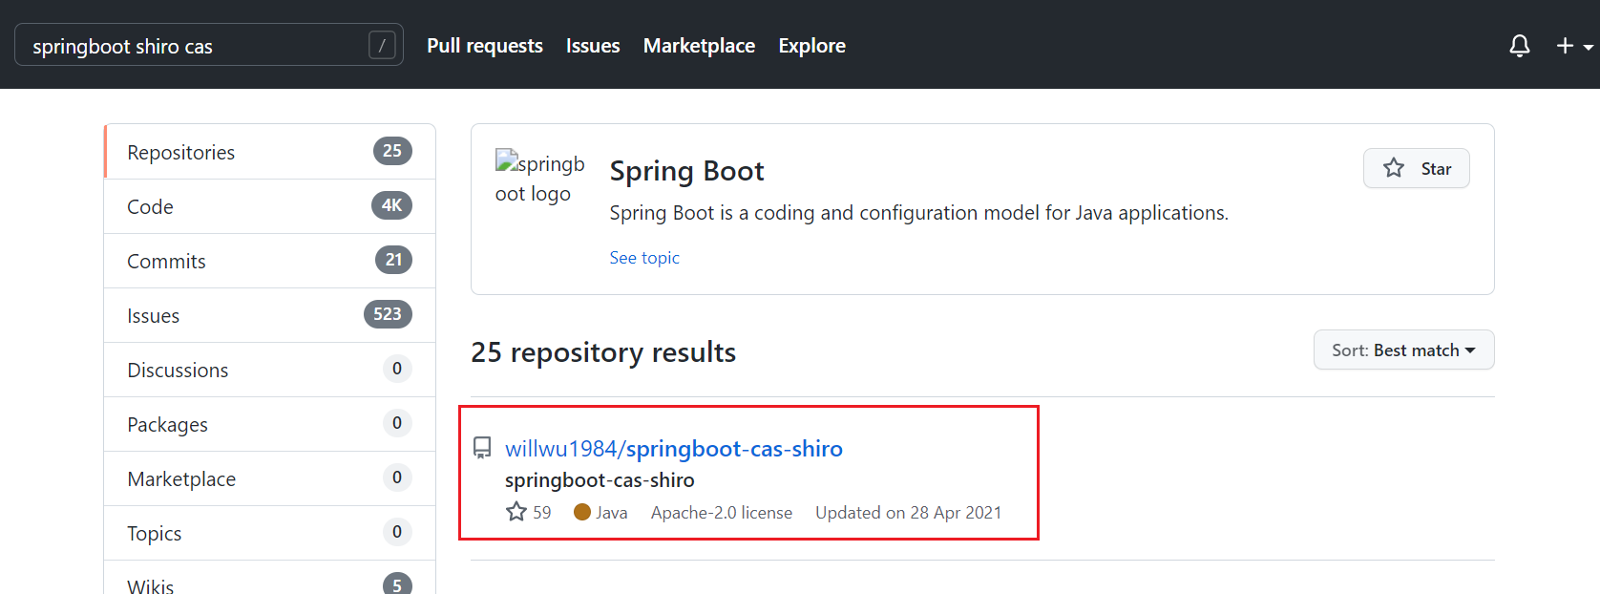The height and width of the screenshot is (594, 1600).
Task: Select the Discussions results filter
Action: click(270, 370)
